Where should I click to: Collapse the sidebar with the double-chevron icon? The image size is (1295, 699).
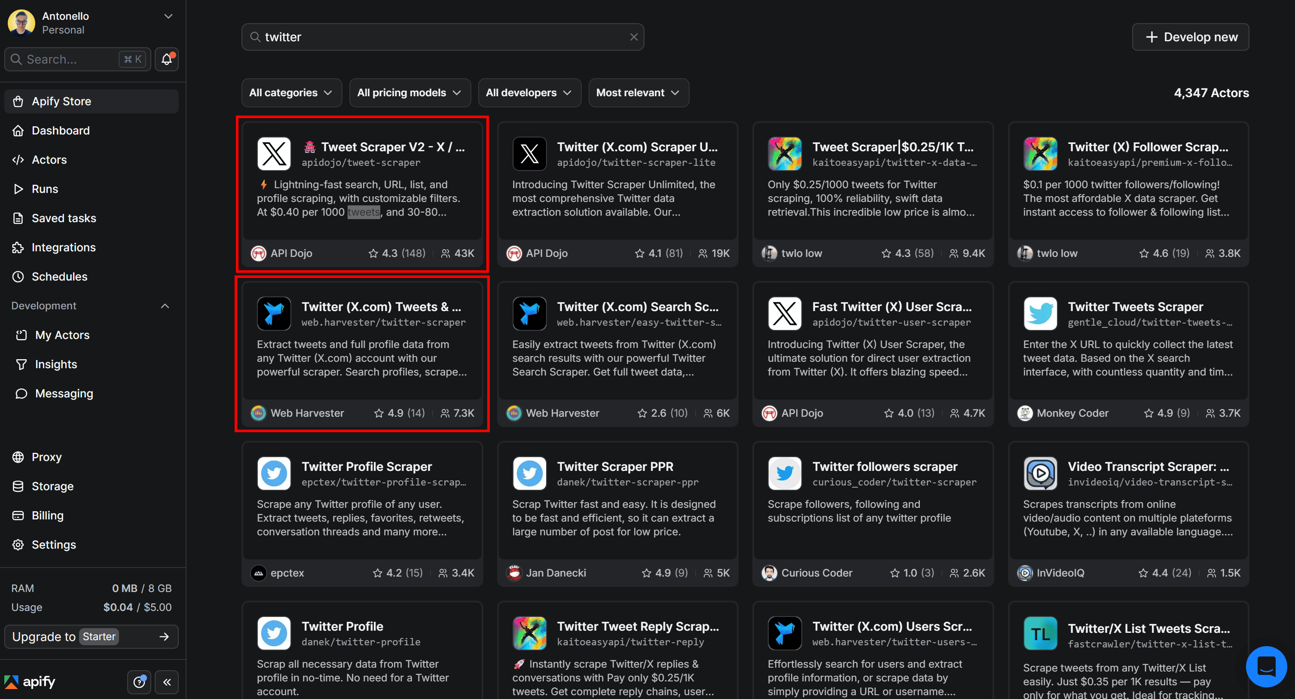click(167, 682)
